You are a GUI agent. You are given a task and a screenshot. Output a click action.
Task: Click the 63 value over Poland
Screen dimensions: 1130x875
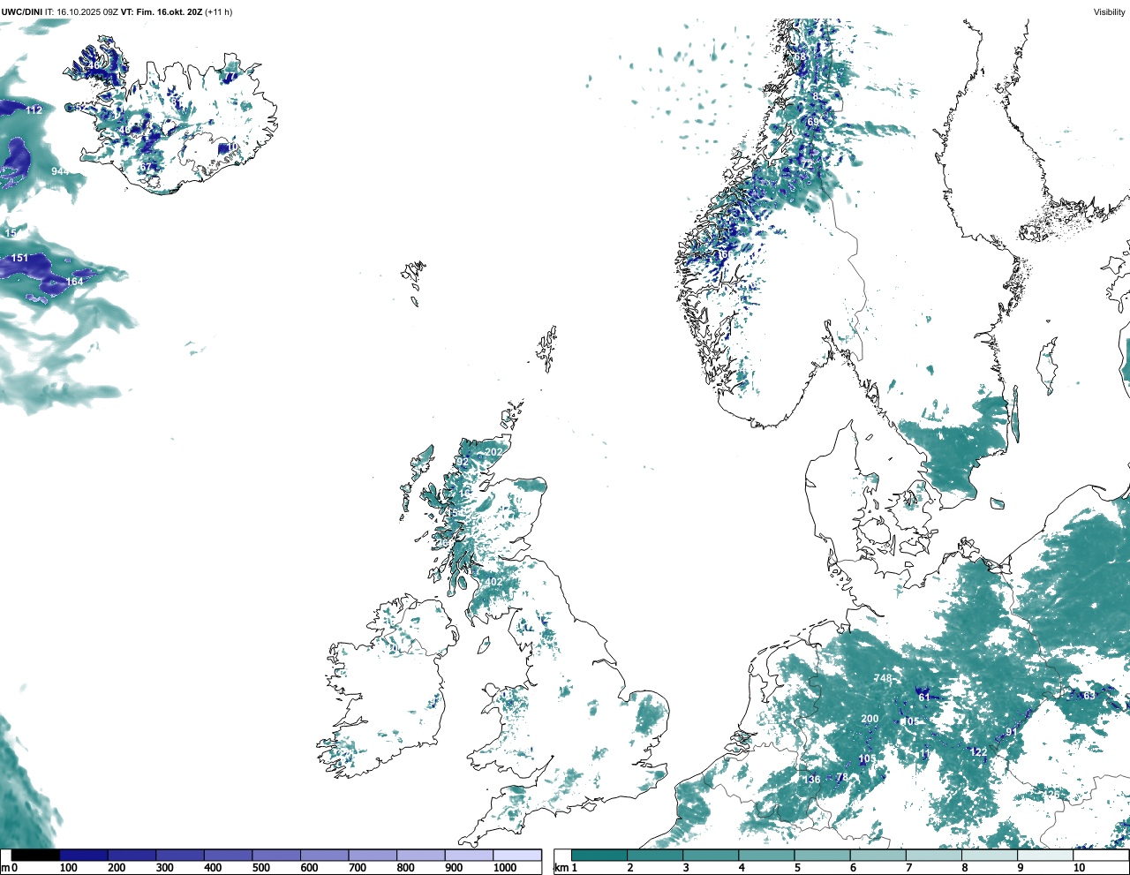(1089, 696)
